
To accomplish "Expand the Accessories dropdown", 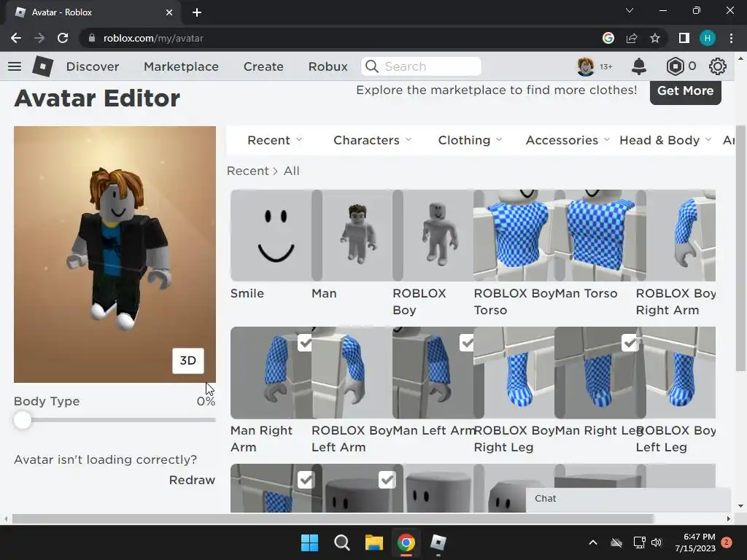I will [x=568, y=140].
